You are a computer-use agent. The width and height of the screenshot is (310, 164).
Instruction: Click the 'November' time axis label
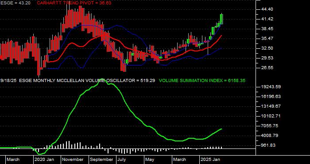[x=73, y=160]
